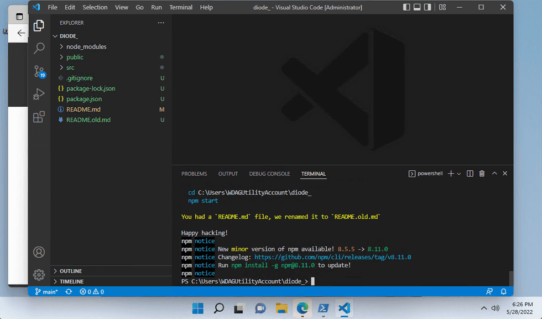
Task: Expand the node_modules folder
Action: pos(111,46)
